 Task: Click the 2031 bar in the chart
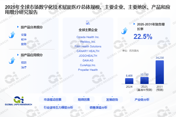pyautogui.click(x=160, y=72)
